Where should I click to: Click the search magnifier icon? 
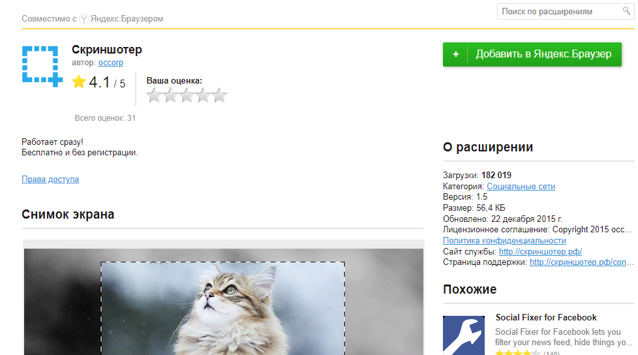pos(627,10)
